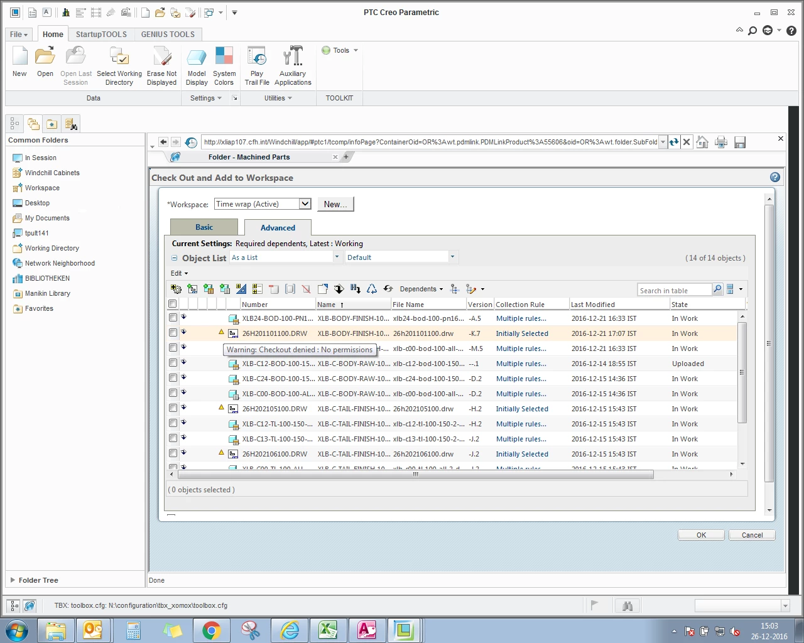
Task: Expand the Dependents dropdown
Action: (x=421, y=289)
